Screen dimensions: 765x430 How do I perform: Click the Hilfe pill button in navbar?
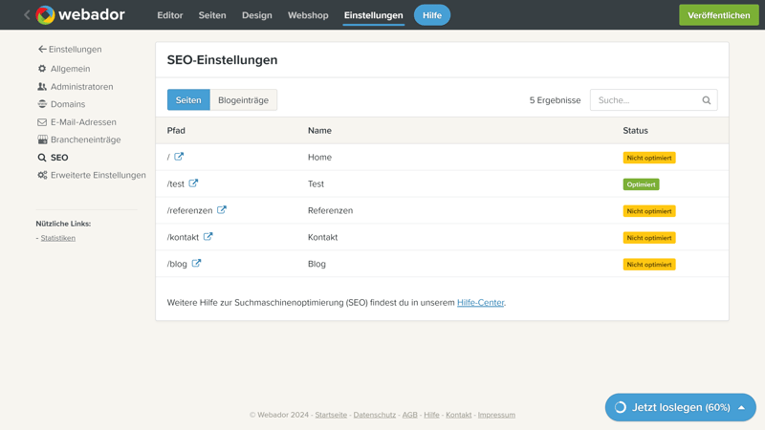pos(432,15)
